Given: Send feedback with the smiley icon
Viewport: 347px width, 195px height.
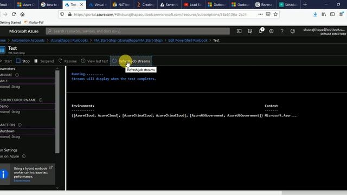Looking at the screenshot, I should pos(293,31).
